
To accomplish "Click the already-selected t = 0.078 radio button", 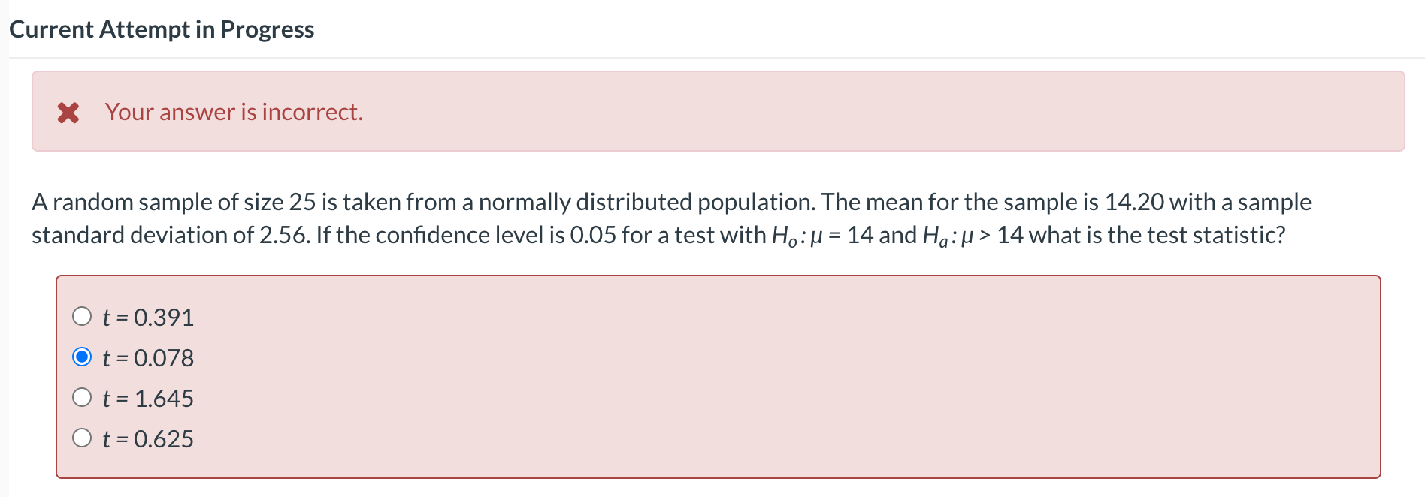I will 83,357.
